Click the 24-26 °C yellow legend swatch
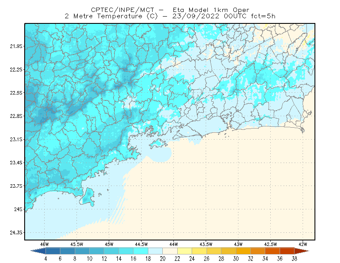340x263 pixels. [x=199, y=251]
